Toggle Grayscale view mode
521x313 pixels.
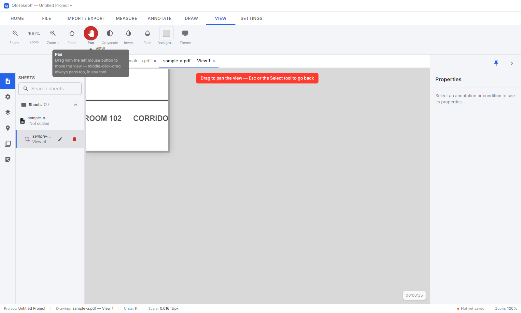(x=110, y=33)
